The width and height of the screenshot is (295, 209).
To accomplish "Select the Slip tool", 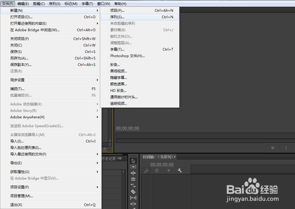I will [133, 198].
